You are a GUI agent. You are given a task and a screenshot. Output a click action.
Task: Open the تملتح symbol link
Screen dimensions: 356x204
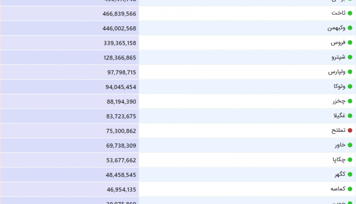point(338,131)
